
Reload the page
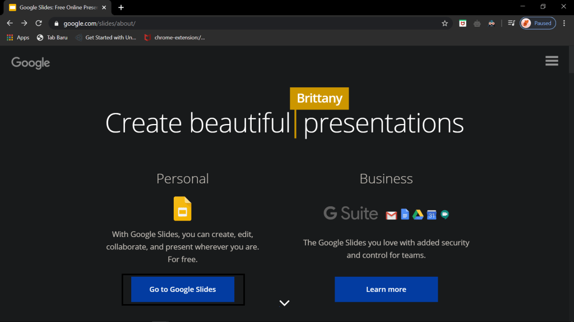[39, 23]
